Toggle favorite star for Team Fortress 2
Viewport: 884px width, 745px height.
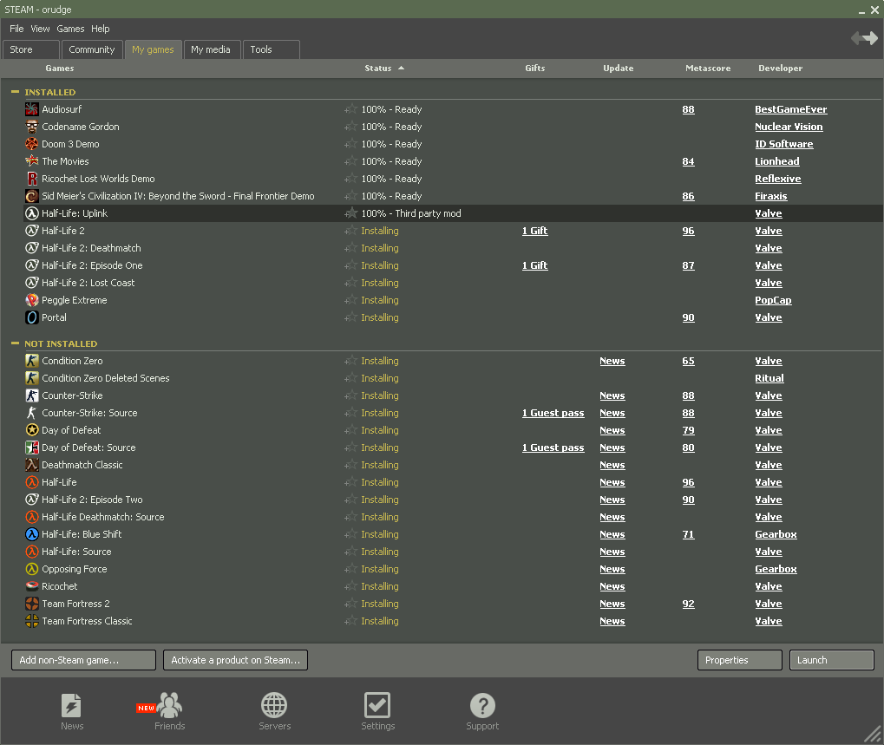(x=350, y=604)
